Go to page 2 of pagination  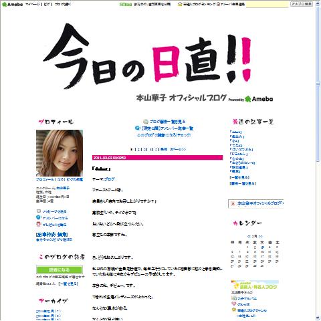(138, 149)
